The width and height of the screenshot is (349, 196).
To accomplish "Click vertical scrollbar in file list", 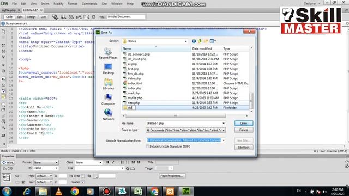I will click(x=251, y=100).
